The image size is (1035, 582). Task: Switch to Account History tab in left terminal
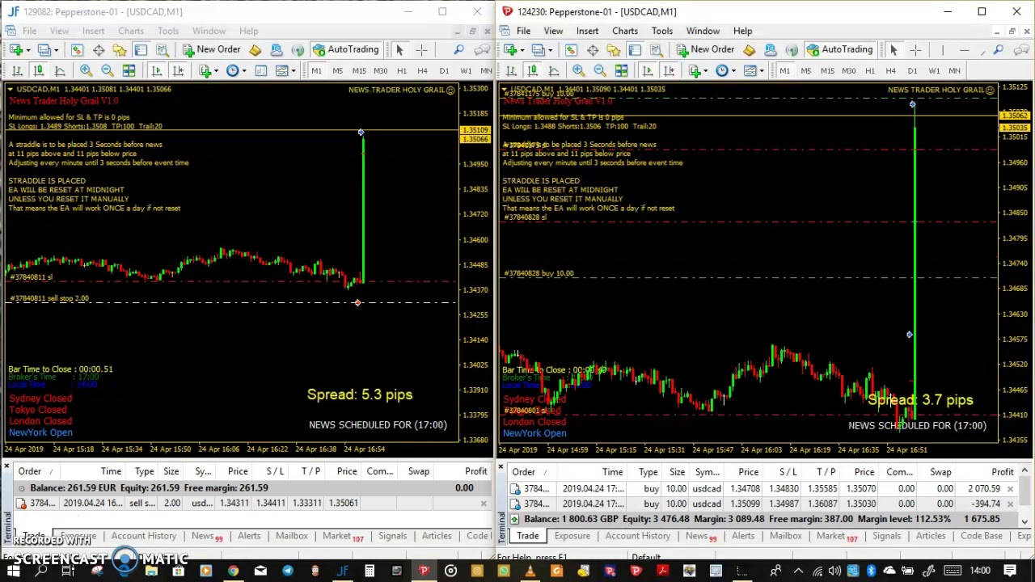tap(144, 536)
